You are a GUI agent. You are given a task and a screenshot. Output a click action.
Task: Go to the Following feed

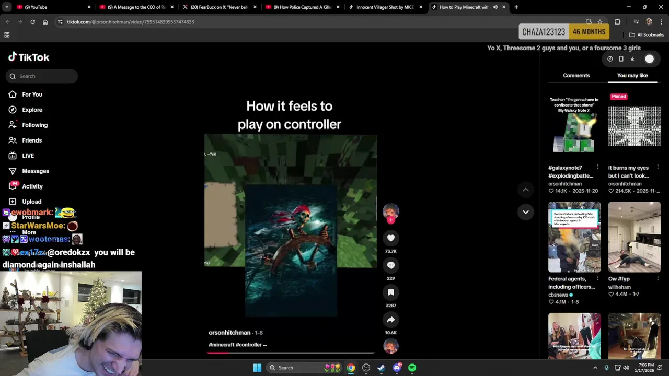point(34,125)
